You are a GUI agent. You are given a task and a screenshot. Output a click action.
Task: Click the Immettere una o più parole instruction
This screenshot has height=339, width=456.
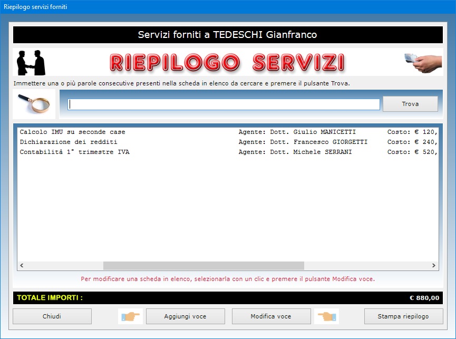pos(182,83)
